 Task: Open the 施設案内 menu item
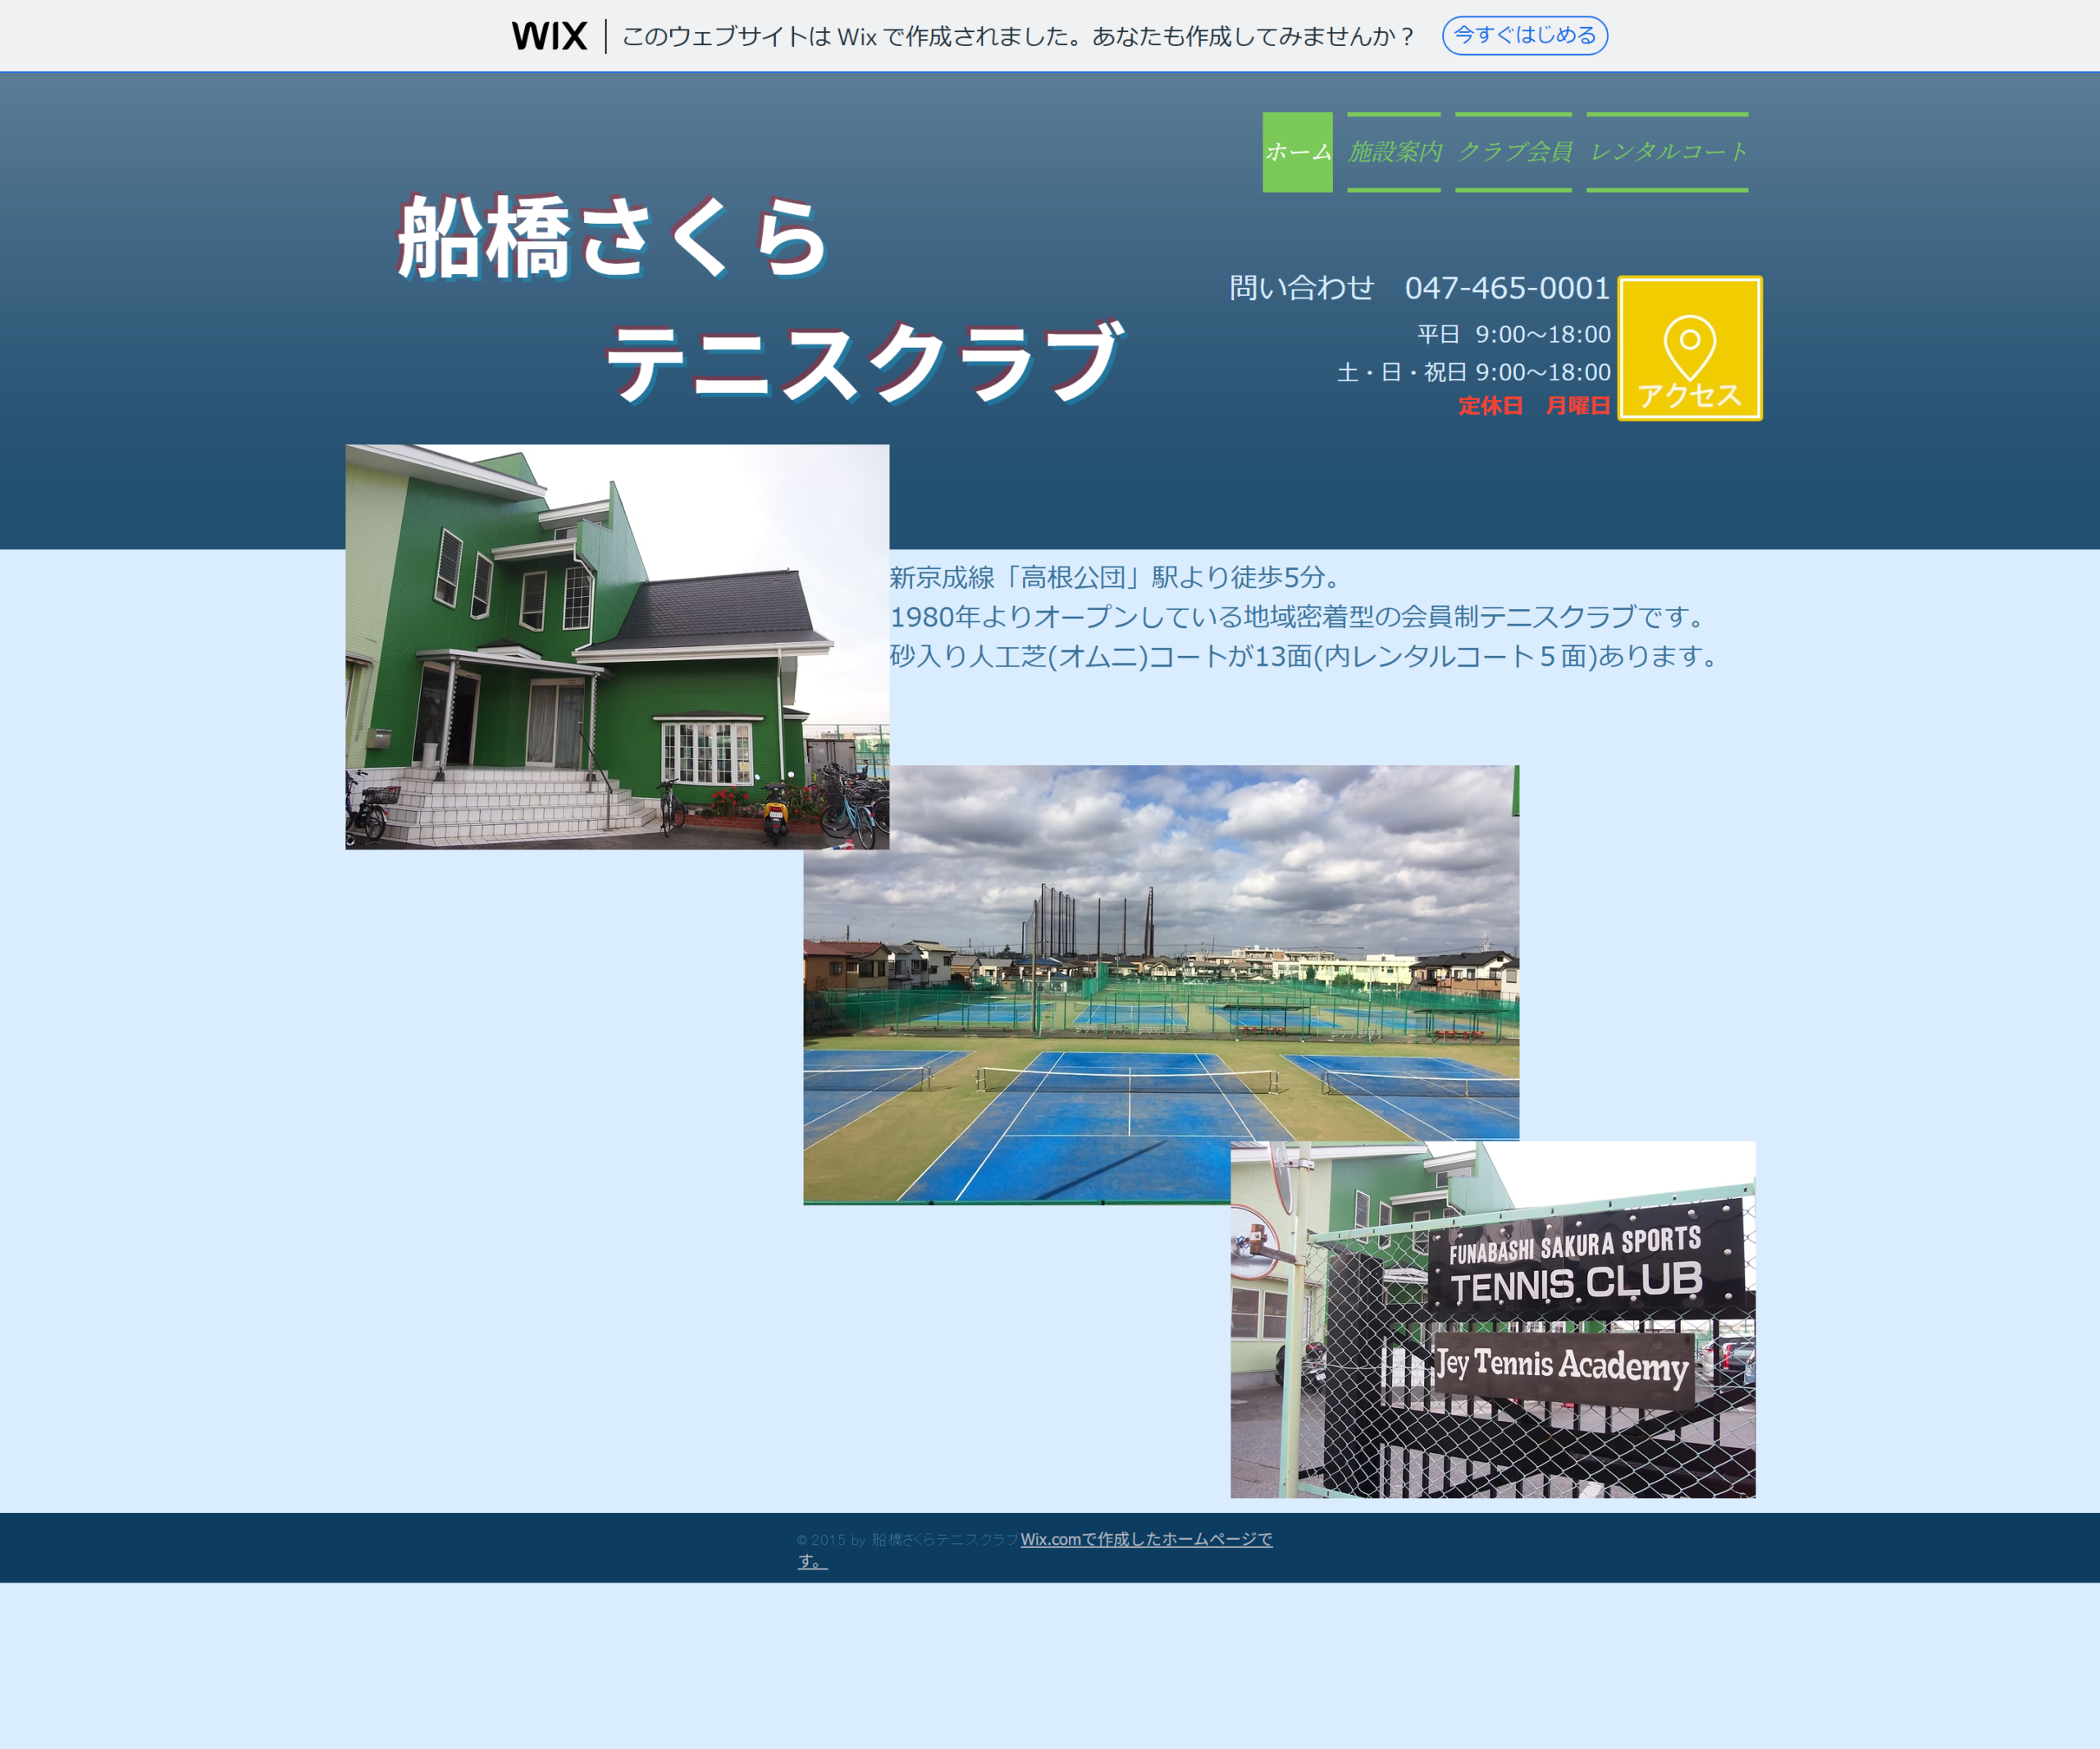click(1394, 152)
